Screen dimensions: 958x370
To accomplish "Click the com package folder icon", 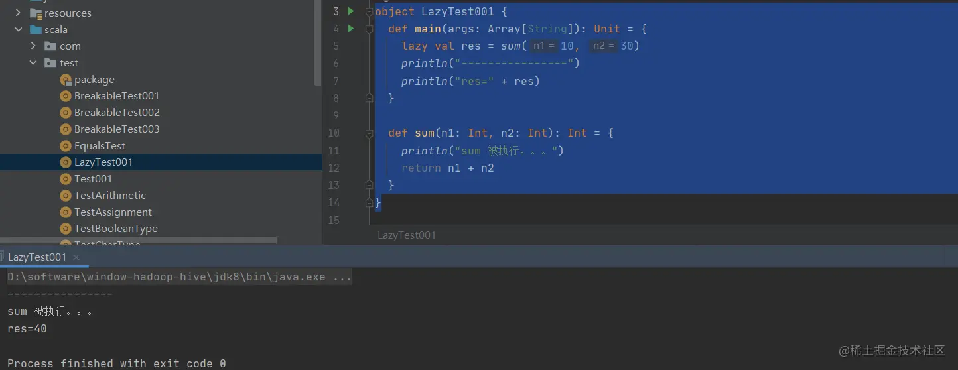I will 50,46.
